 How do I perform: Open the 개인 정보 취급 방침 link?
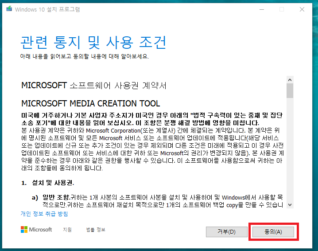point(44,214)
